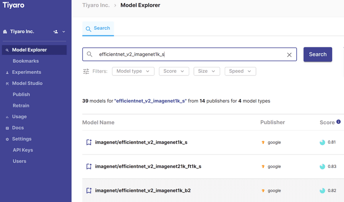Click the Tiyaro logo
The width and height of the screenshot is (344, 202).
tap(13, 5)
